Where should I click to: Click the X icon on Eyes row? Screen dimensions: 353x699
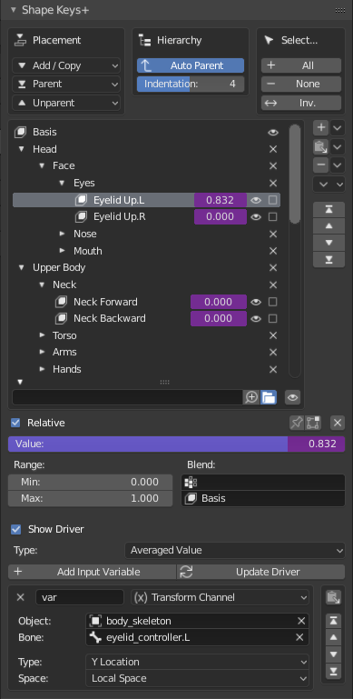click(x=273, y=183)
